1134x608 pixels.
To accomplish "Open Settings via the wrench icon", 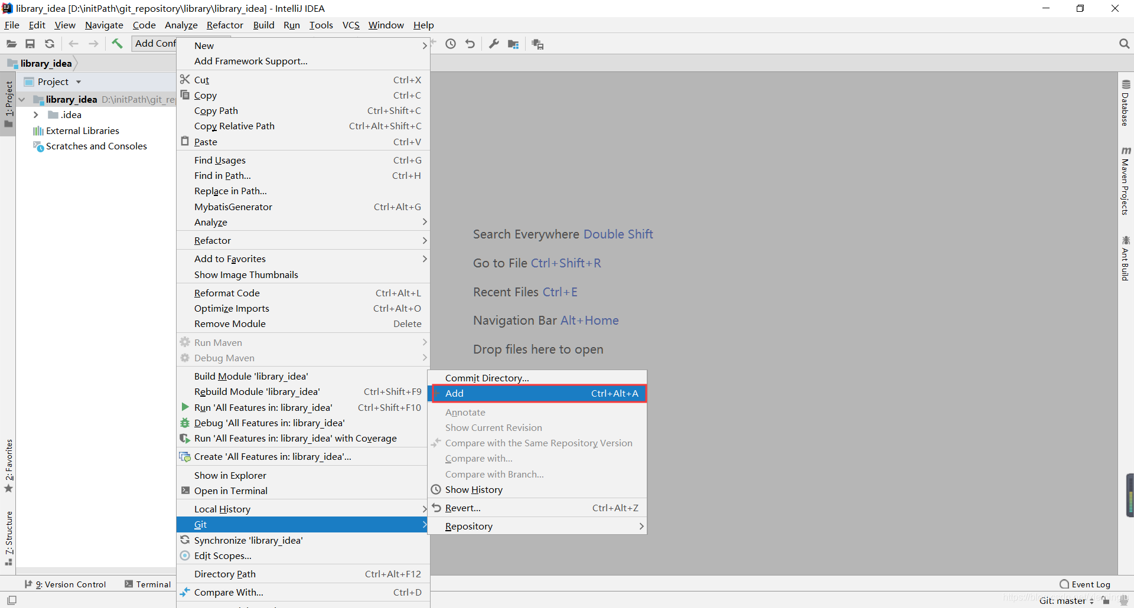I will [494, 44].
